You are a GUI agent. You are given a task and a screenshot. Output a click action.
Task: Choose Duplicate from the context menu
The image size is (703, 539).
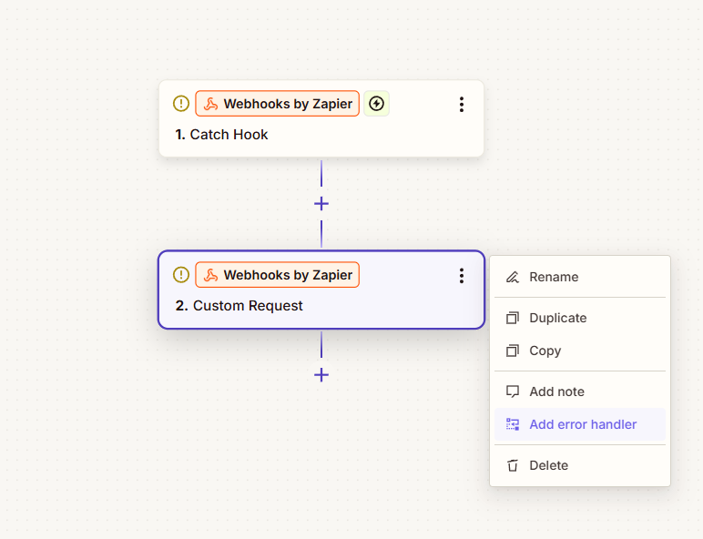(557, 318)
